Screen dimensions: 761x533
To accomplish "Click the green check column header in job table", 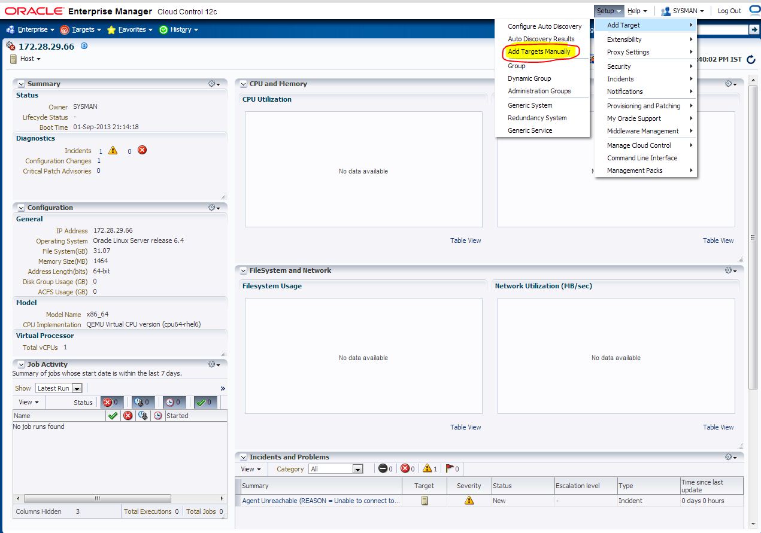I will pyautogui.click(x=112, y=416).
